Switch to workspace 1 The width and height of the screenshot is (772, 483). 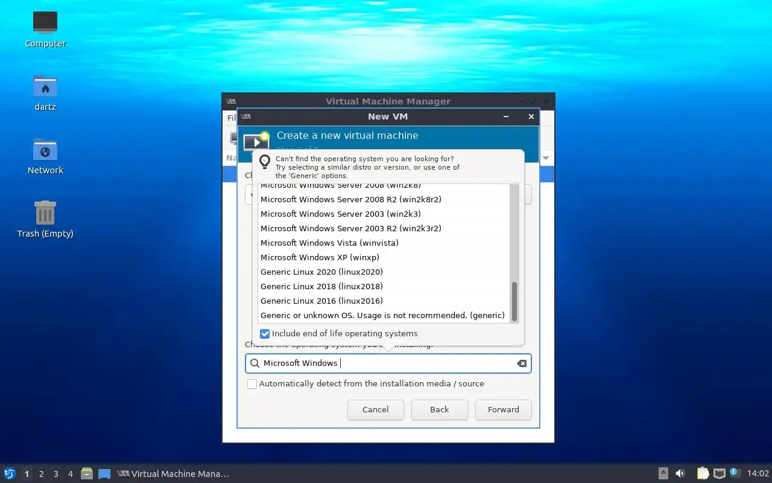pos(27,474)
